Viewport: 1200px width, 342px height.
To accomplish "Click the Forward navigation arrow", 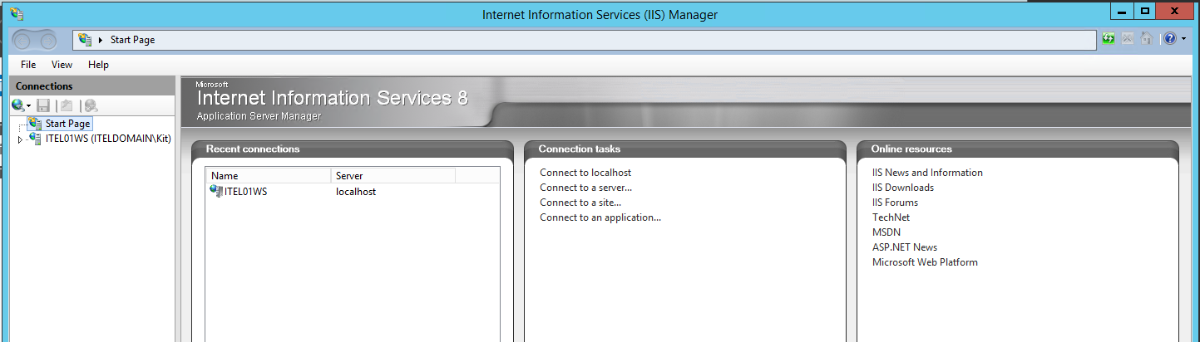I will coord(47,40).
